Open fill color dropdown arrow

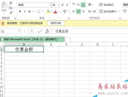pos(51,11)
